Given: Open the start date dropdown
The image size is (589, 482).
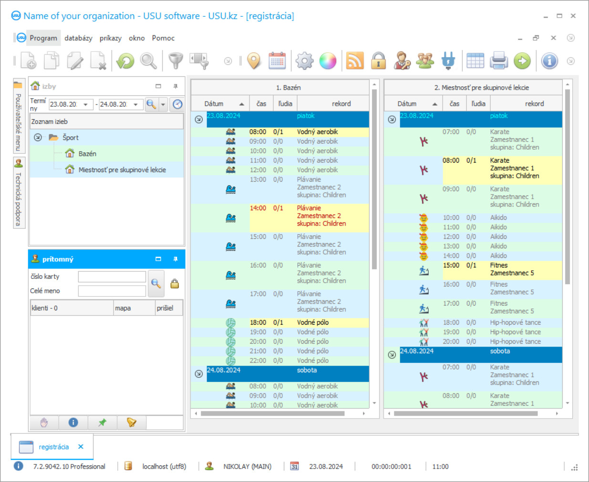Looking at the screenshot, I should coord(86,104).
